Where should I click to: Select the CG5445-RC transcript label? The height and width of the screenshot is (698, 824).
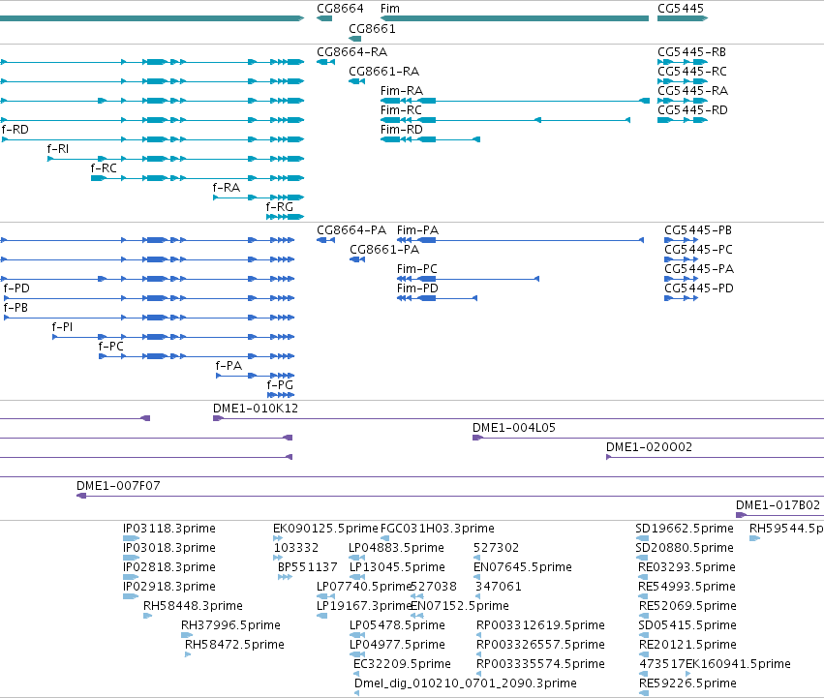(x=692, y=72)
